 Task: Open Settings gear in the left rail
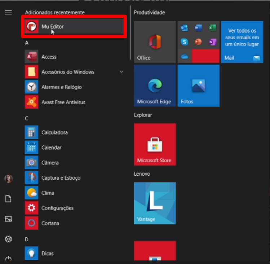(8, 239)
